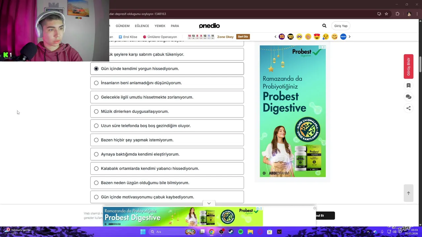Click the red 'Görüş Bildir' feedback button

tap(408, 66)
